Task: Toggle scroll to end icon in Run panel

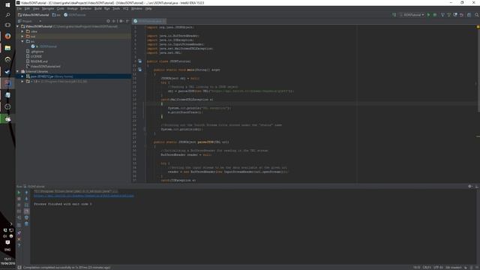Action: pyautogui.click(x=27, y=211)
